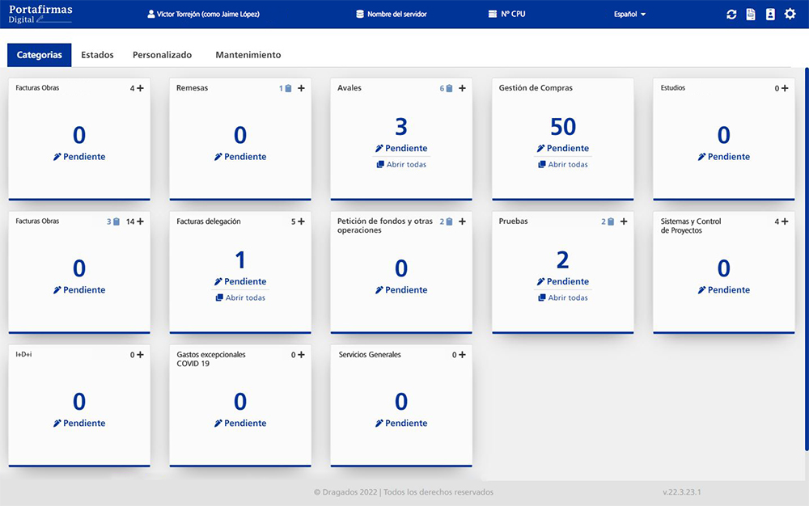Click the vertical scrollbar on the right
809x506 pixels.
[x=805, y=259]
